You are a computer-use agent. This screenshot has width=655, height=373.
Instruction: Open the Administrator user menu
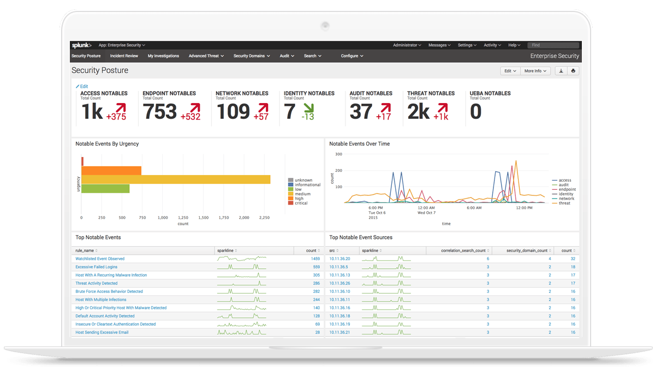[x=407, y=45]
